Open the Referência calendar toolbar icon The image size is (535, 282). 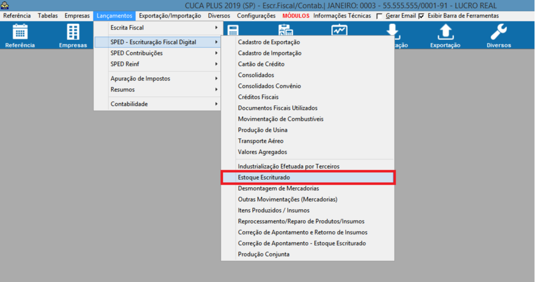tap(20, 35)
